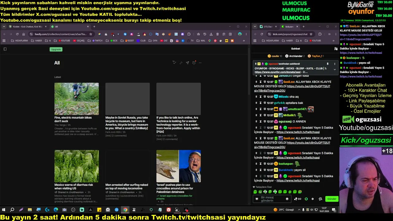Open the weather widget showing 29°C Güneşli
The image size is (393, 221).
[x=284, y=210]
